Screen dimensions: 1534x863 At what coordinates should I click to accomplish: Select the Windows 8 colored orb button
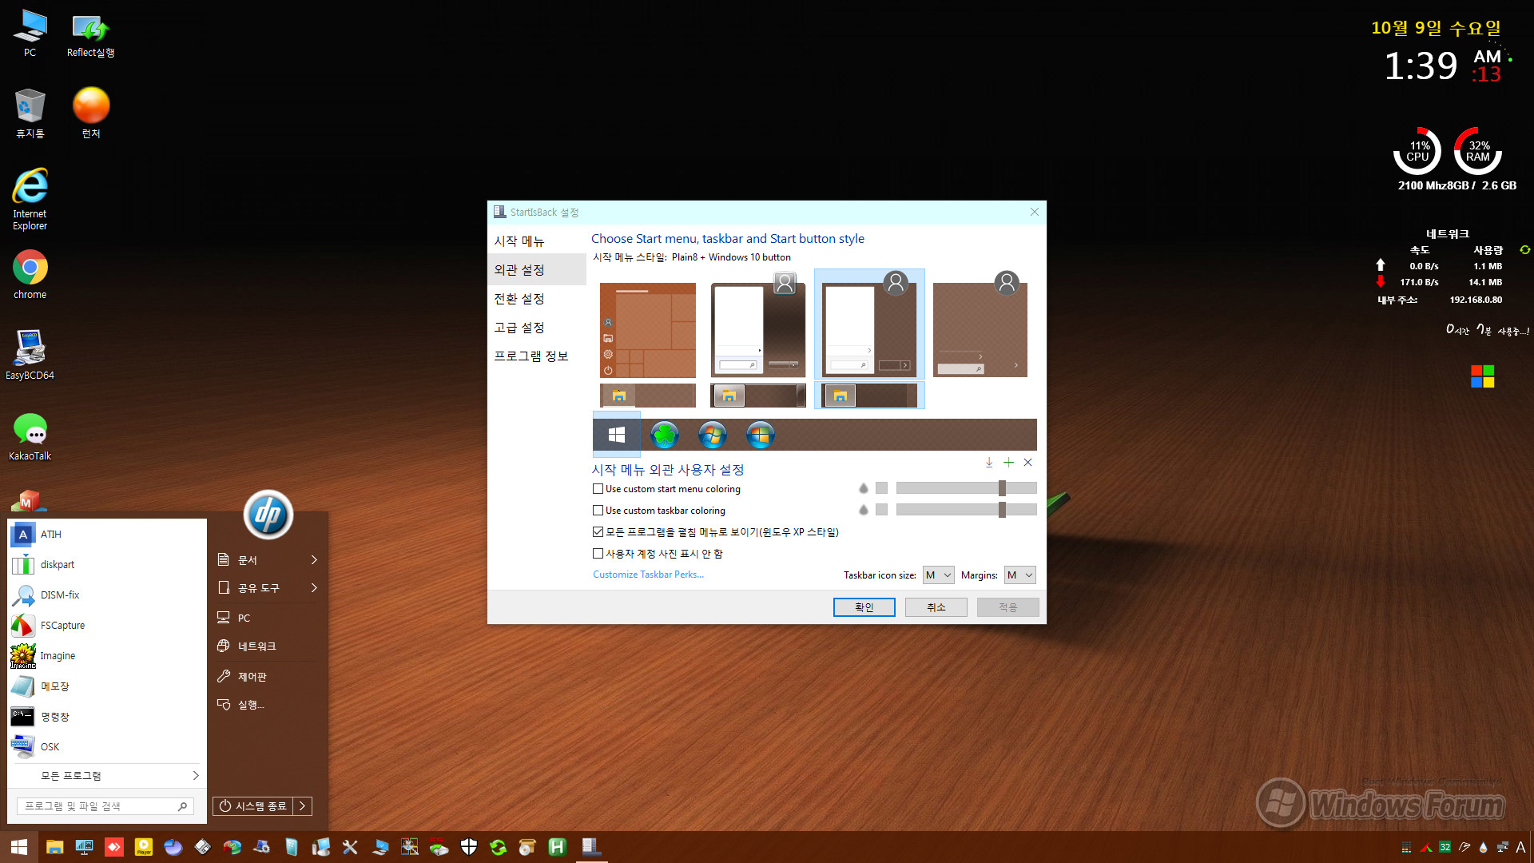[x=760, y=435]
